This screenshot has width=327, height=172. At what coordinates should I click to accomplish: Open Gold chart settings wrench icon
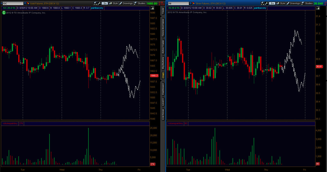(99, 3)
